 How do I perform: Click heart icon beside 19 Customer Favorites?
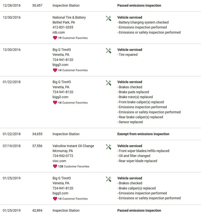coord(55,38)
